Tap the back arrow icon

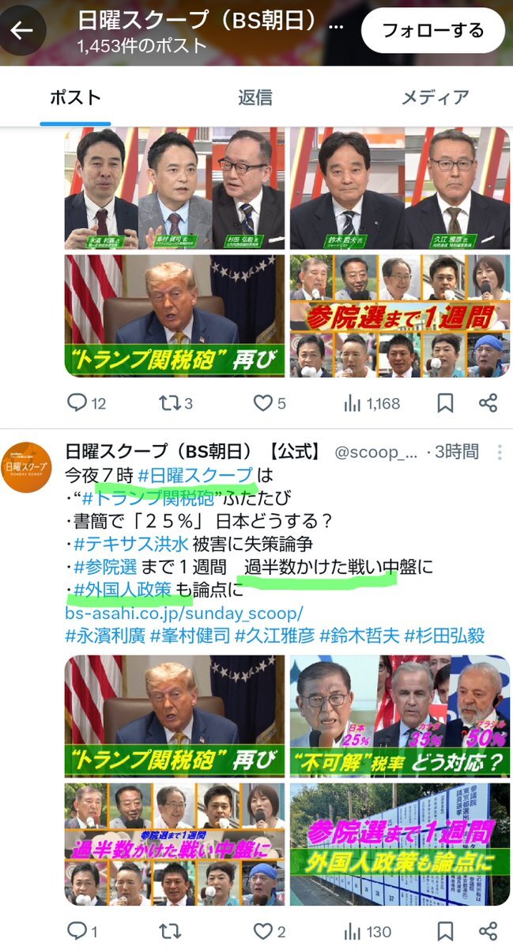(21, 31)
